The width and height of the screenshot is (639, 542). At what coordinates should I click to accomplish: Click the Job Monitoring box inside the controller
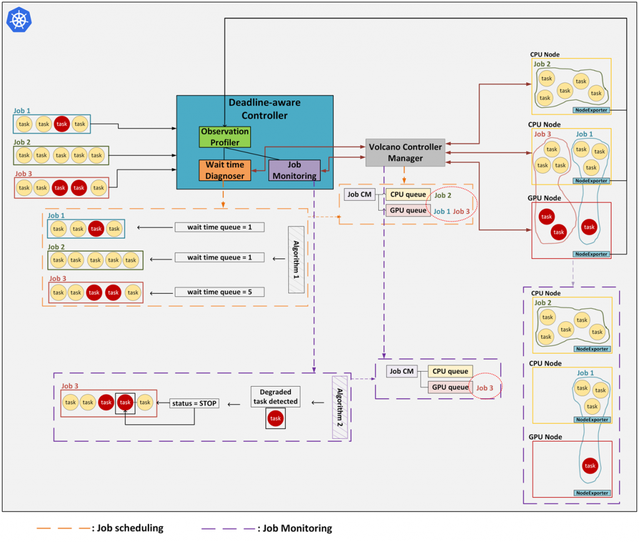tap(295, 170)
